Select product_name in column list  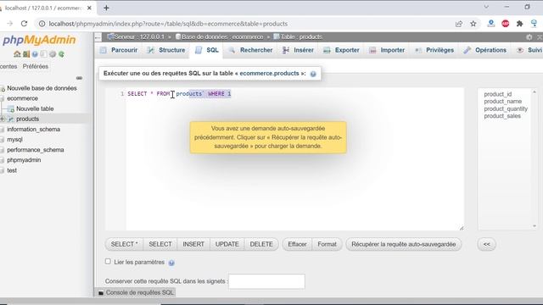pyautogui.click(x=503, y=102)
